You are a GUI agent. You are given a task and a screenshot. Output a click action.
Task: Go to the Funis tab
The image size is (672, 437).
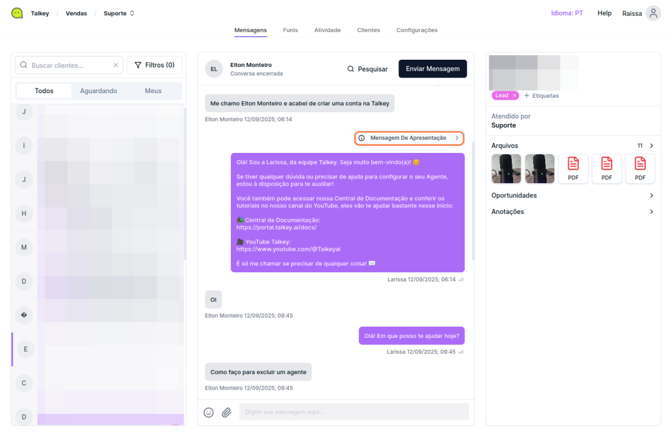[x=290, y=30]
